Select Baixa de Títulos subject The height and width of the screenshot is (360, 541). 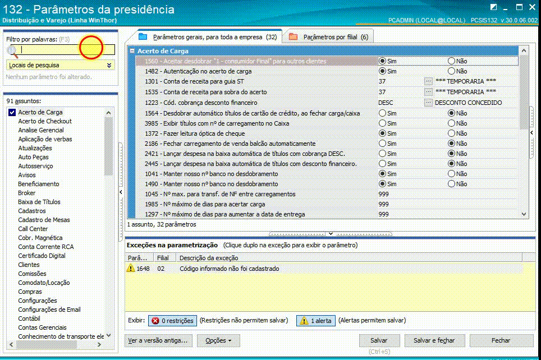coord(39,202)
